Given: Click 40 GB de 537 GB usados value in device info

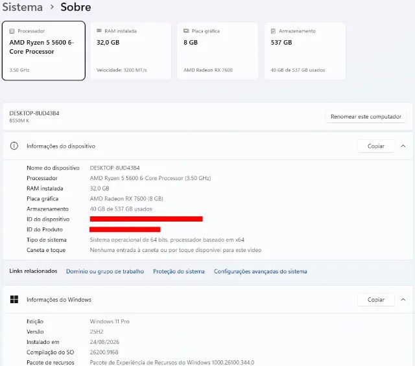Looking at the screenshot, I should click(121, 209).
